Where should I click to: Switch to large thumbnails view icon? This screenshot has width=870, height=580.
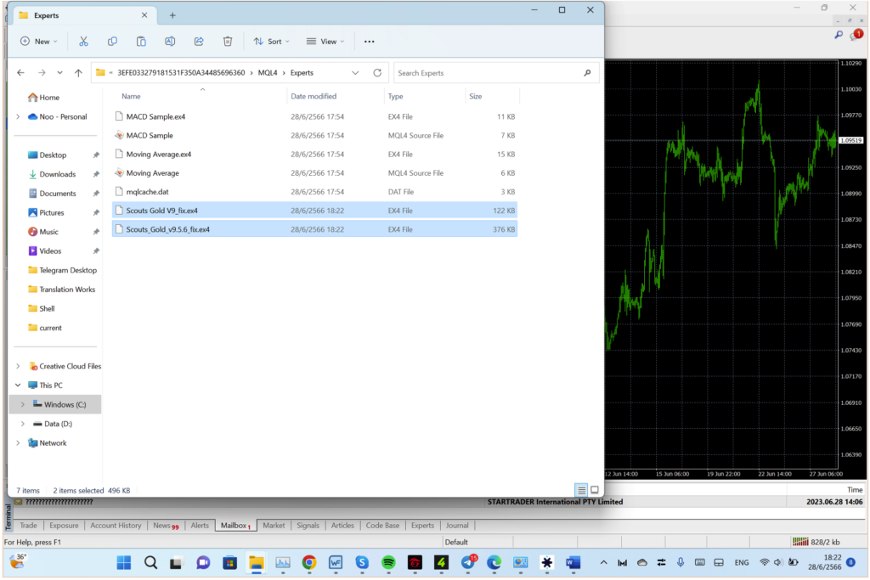[594, 490]
